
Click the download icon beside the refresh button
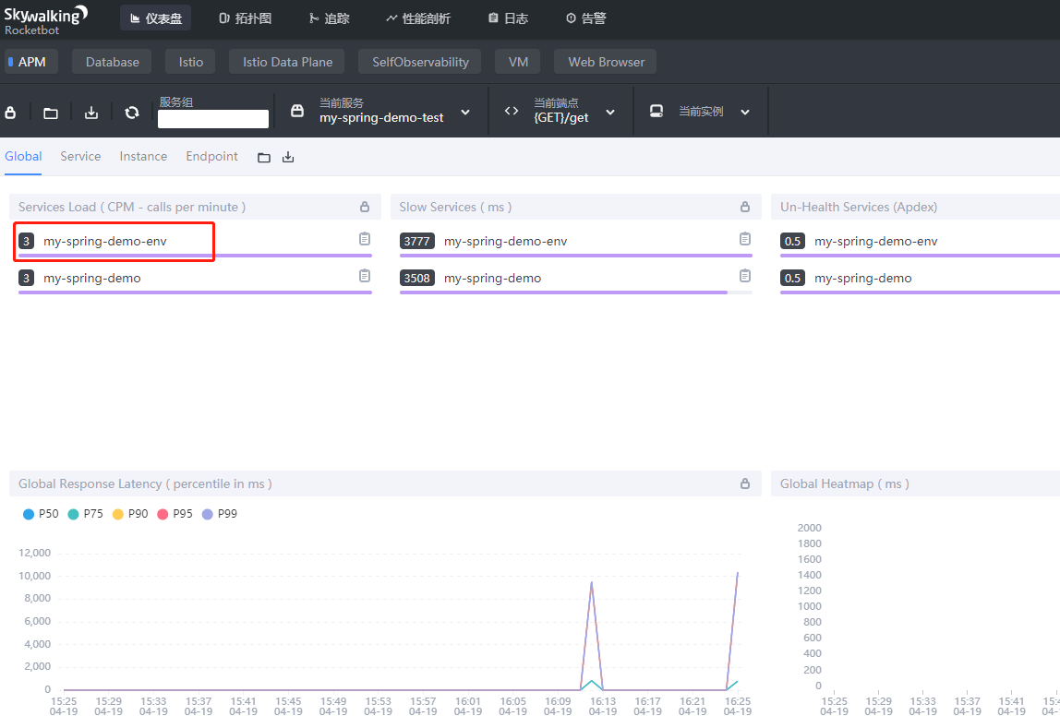pyautogui.click(x=91, y=113)
